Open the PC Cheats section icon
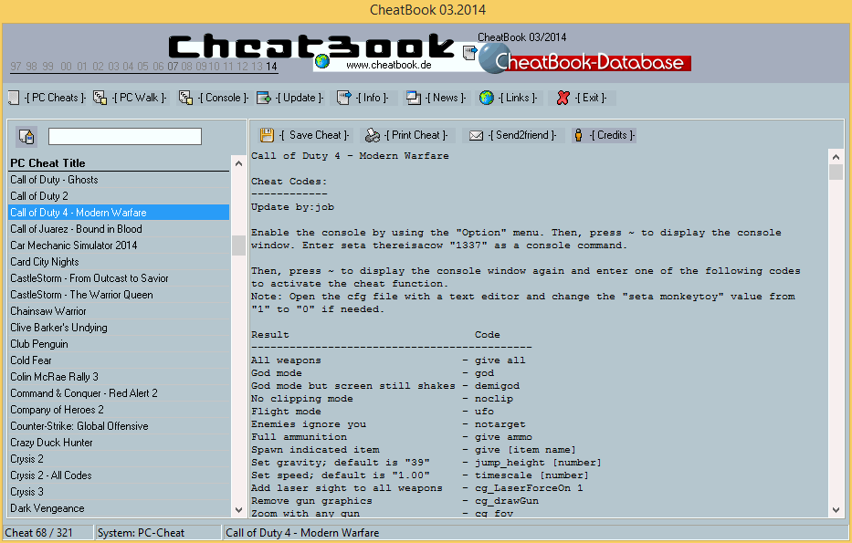852x543 pixels. [14, 98]
